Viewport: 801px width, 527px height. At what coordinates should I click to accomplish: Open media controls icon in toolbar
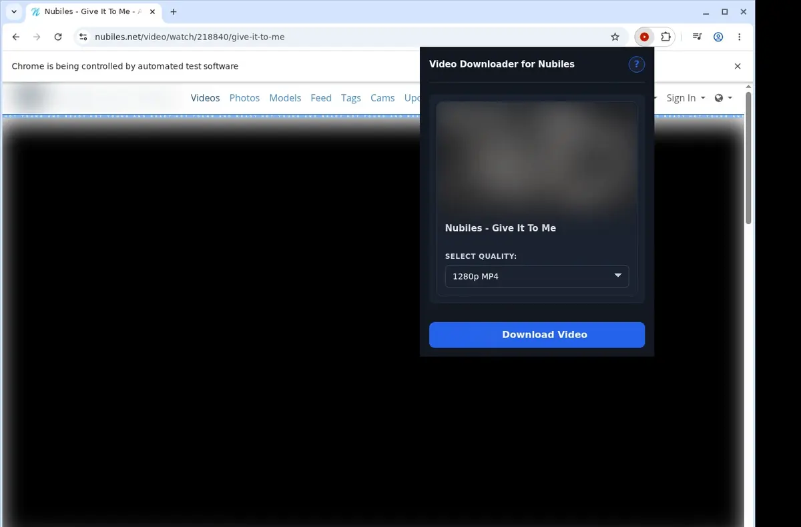697,37
